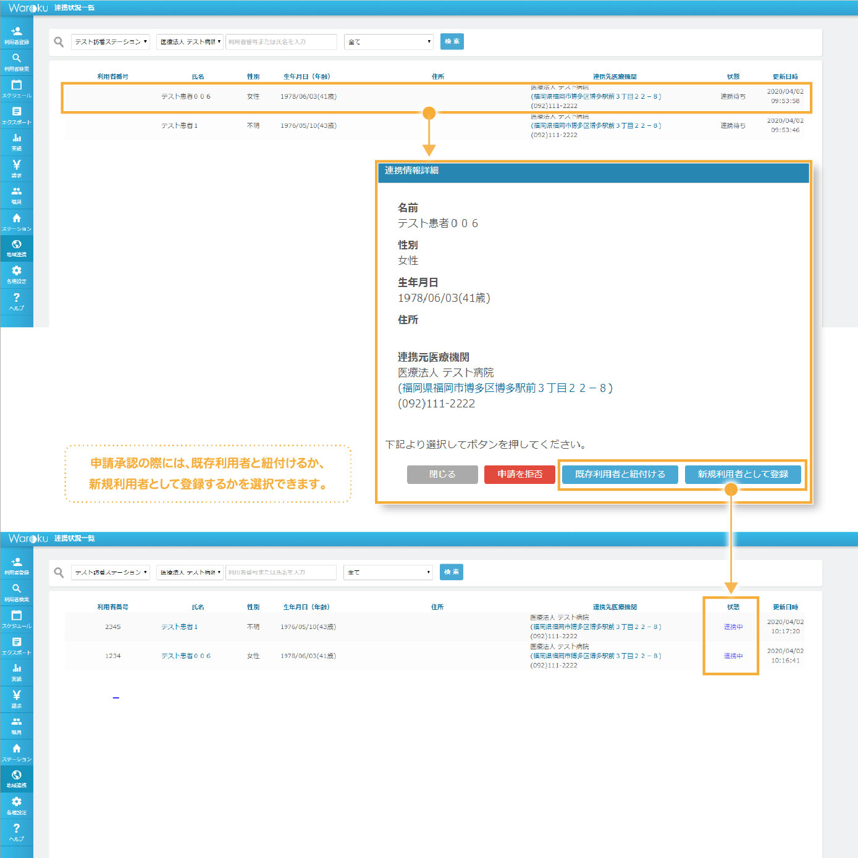Click ヘルプ question mark in upper sidebar
Screen dimensions: 858x858
pos(17,301)
